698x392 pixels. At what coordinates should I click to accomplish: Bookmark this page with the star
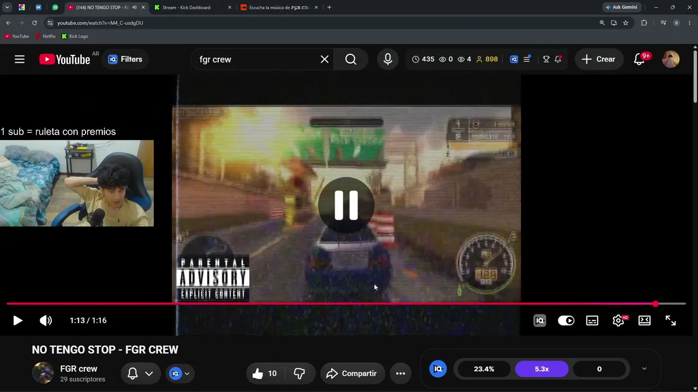point(625,23)
